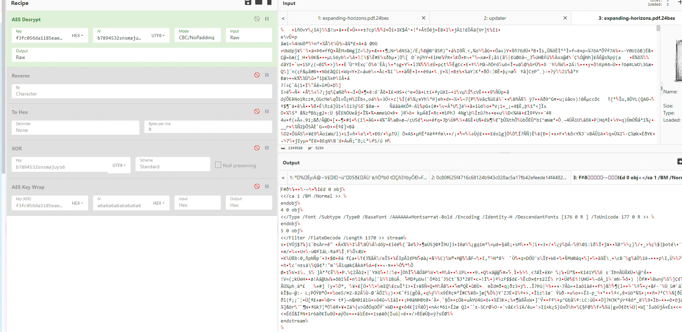Set a breakpoint on XOR operation
The height and width of the screenshot is (332, 682).
(267, 148)
